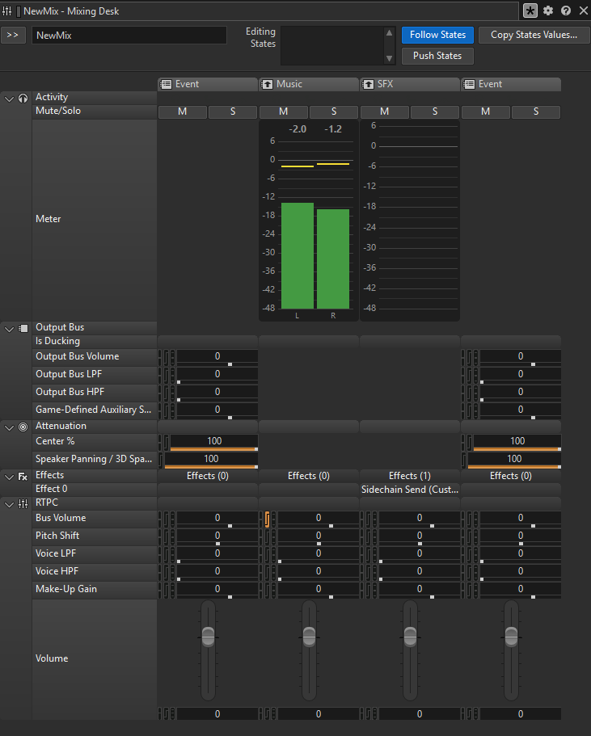Click the RTPC faders section icon
591x736 pixels.
point(23,504)
